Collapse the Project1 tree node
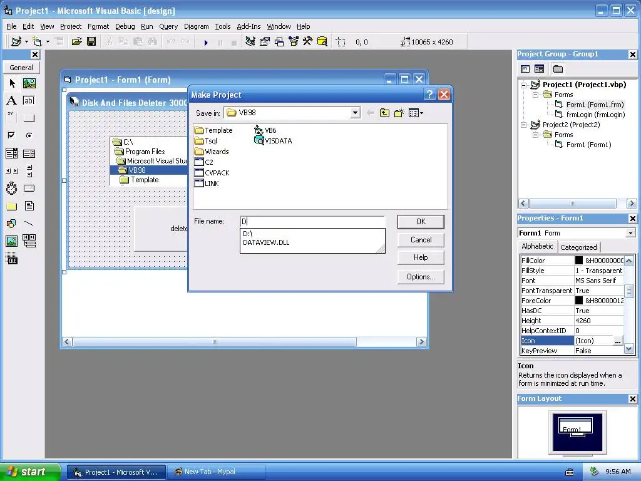 524,85
